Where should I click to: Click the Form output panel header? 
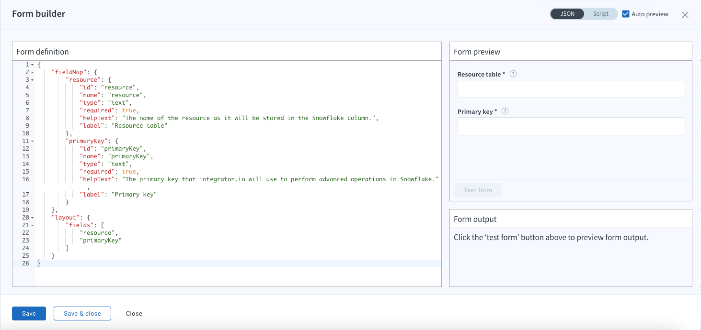click(571, 219)
